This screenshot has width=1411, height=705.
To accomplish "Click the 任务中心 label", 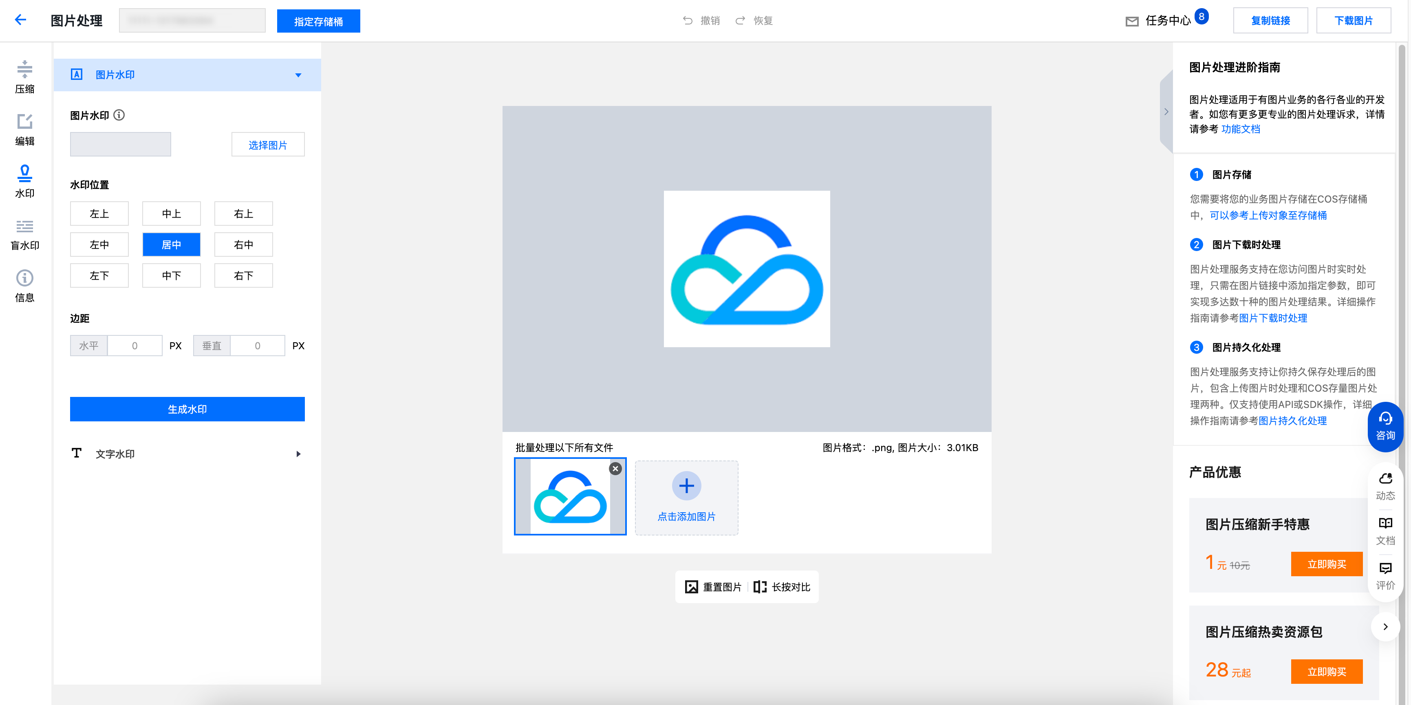I will (x=1168, y=21).
